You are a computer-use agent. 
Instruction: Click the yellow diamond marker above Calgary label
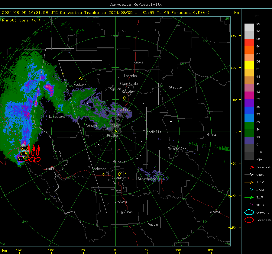[x=119, y=174]
